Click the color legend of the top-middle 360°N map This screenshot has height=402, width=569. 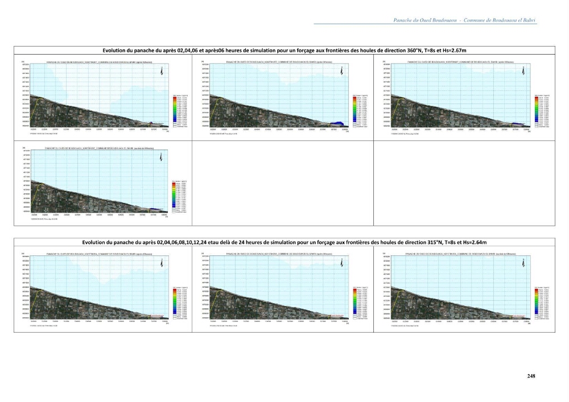(360, 111)
